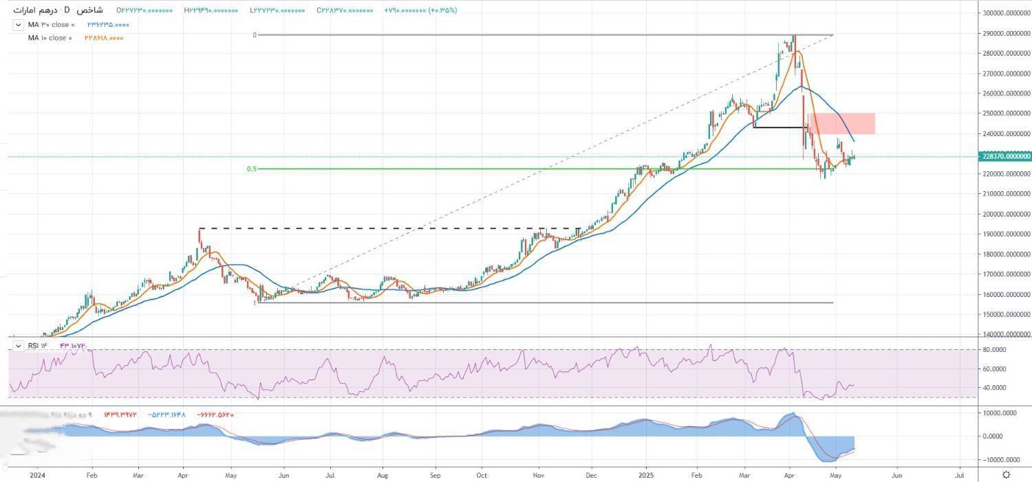Select the dashed black horizontal resistance line

coord(385,228)
